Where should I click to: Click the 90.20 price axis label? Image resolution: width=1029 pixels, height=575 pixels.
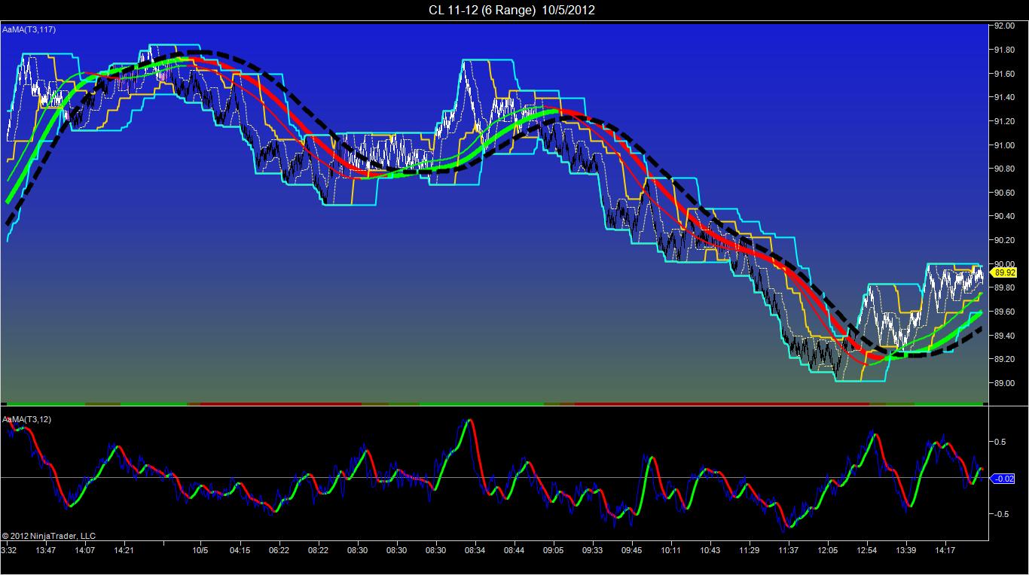1003,240
